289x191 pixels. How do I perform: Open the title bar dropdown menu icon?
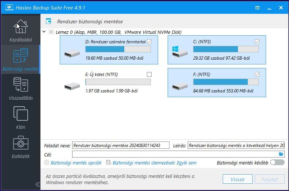pos(258,8)
